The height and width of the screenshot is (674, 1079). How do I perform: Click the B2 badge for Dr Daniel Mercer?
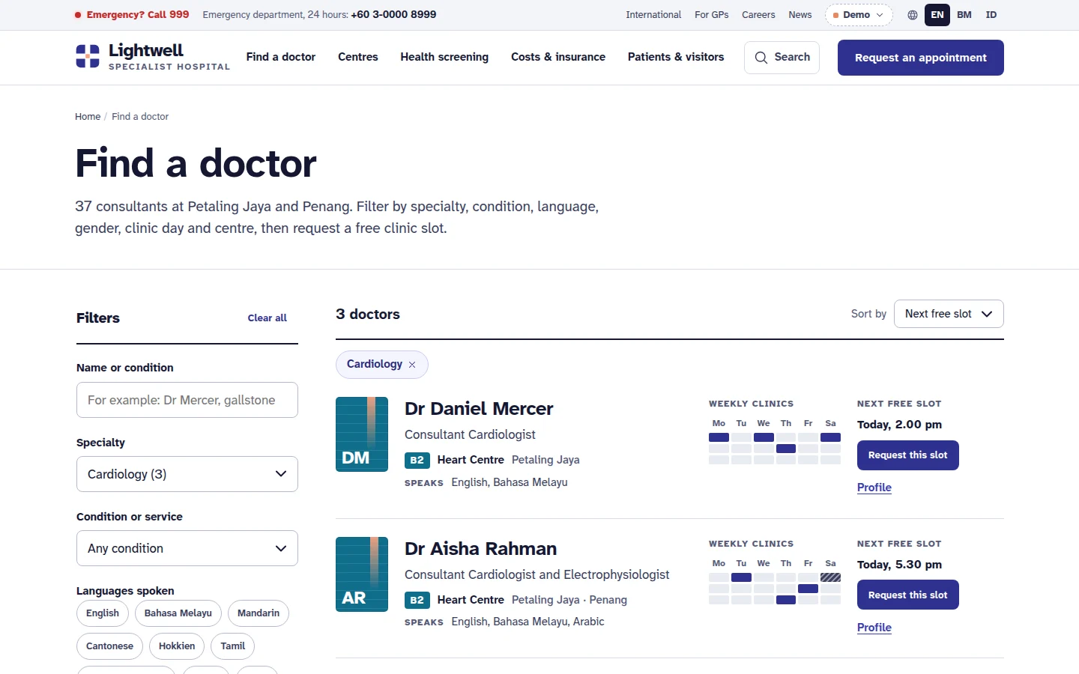pyautogui.click(x=417, y=460)
